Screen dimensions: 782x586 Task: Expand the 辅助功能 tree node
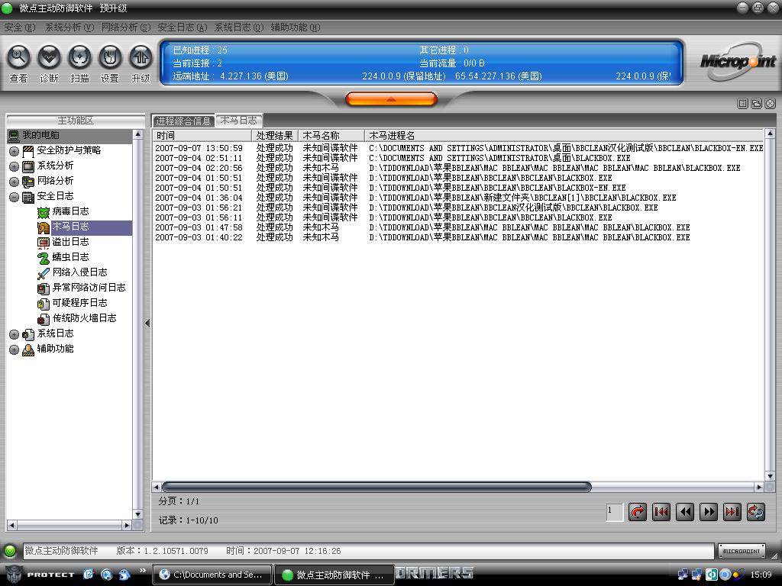tap(14, 349)
